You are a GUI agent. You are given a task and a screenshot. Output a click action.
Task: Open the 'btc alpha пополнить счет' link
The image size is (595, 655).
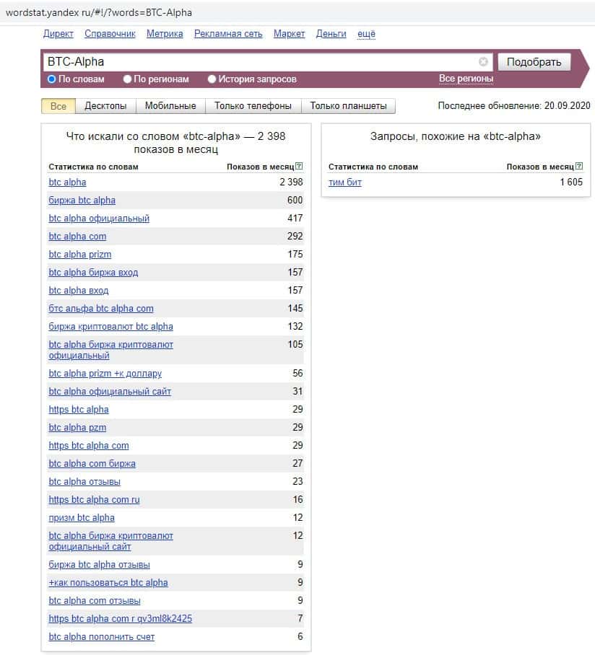click(x=102, y=637)
